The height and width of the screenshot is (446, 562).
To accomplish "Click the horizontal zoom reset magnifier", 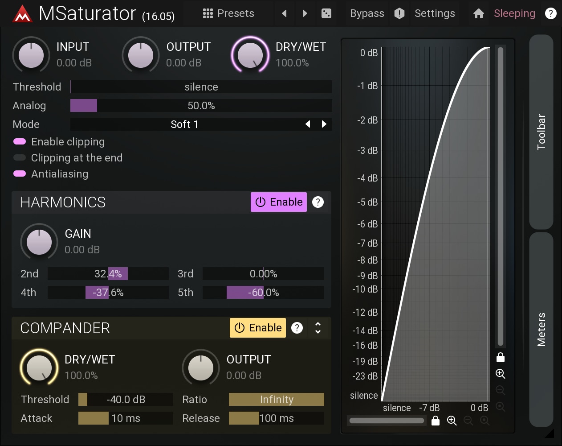I will pyautogui.click(x=485, y=421).
